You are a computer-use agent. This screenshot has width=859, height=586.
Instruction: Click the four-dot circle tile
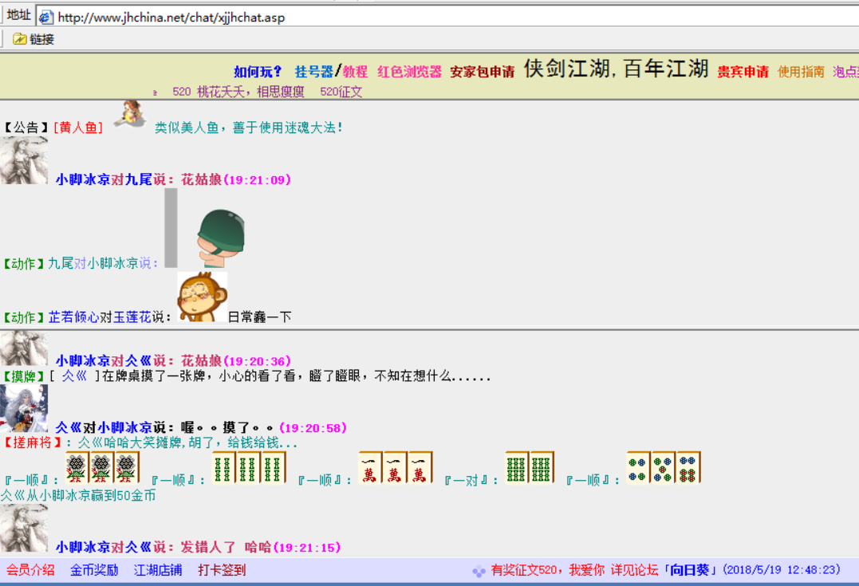638,468
